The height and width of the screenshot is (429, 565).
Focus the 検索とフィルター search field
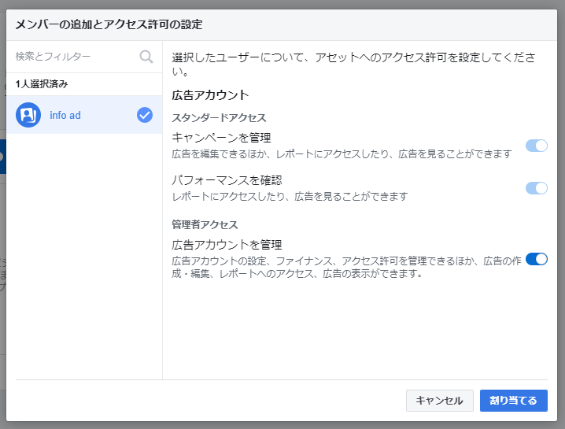76,57
